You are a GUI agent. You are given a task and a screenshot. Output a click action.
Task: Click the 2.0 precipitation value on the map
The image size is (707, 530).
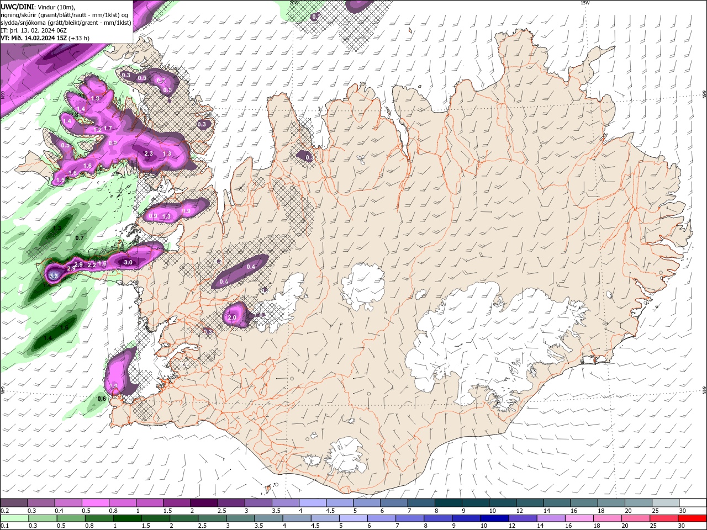click(x=232, y=317)
